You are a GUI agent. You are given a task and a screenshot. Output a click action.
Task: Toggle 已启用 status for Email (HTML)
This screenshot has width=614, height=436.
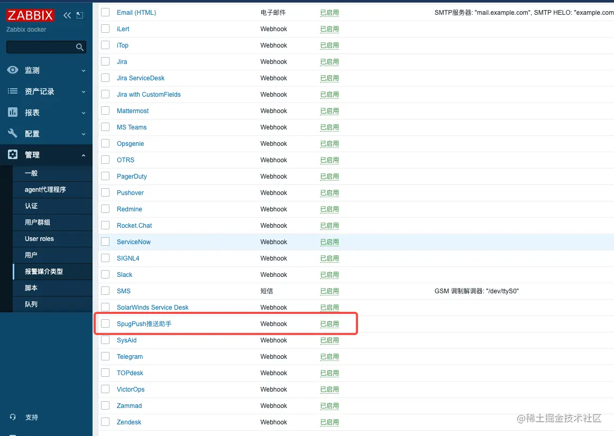point(329,13)
